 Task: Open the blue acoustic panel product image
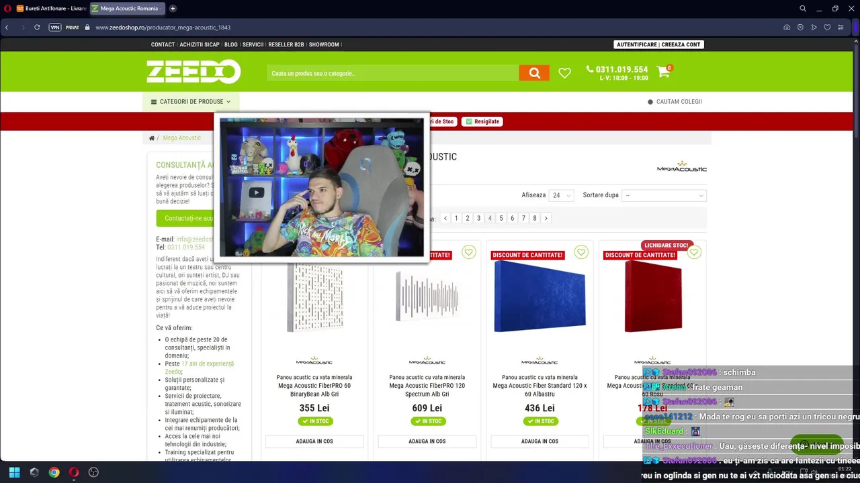[x=540, y=296]
